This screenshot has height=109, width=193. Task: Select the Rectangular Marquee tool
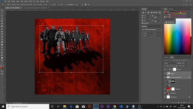coord(2,13)
